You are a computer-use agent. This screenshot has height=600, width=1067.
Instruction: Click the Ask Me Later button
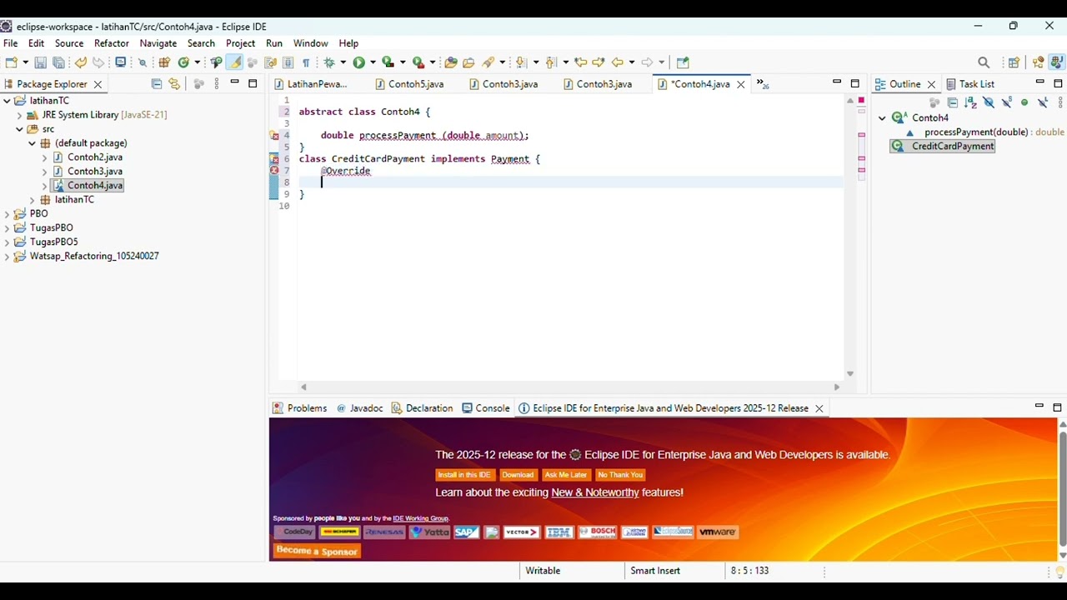point(566,475)
